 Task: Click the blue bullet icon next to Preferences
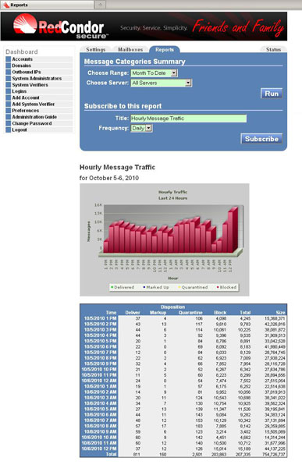click(x=9, y=111)
